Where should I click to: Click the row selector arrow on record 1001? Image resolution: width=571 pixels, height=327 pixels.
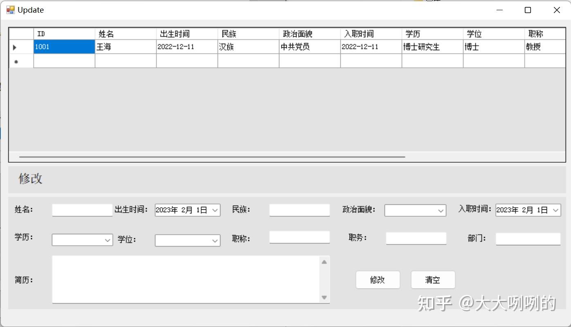tap(15, 47)
